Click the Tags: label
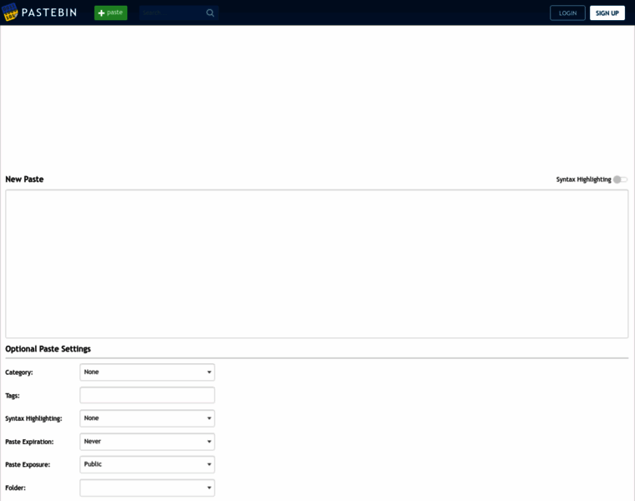Viewport: 635px width, 501px height. (x=13, y=396)
